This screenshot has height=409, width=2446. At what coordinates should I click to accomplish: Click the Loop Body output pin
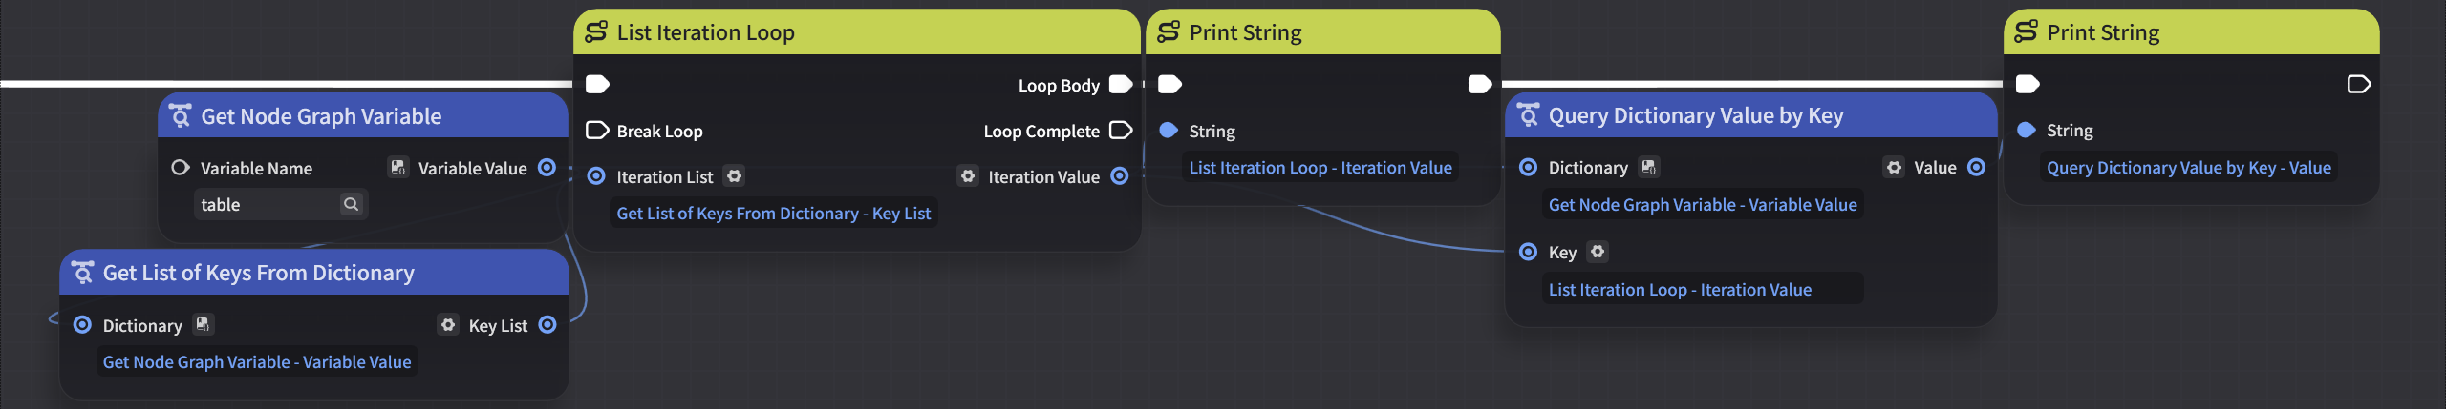point(1121,85)
